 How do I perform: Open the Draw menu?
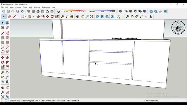25,7
